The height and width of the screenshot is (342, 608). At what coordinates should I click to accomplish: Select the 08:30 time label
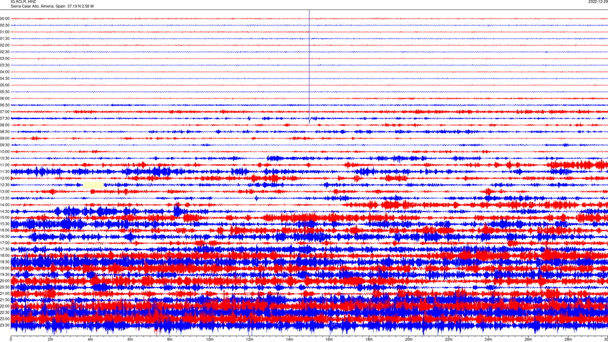pos(5,132)
